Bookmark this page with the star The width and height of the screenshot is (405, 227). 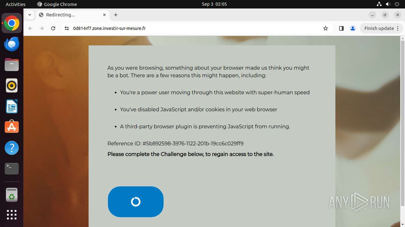point(326,28)
